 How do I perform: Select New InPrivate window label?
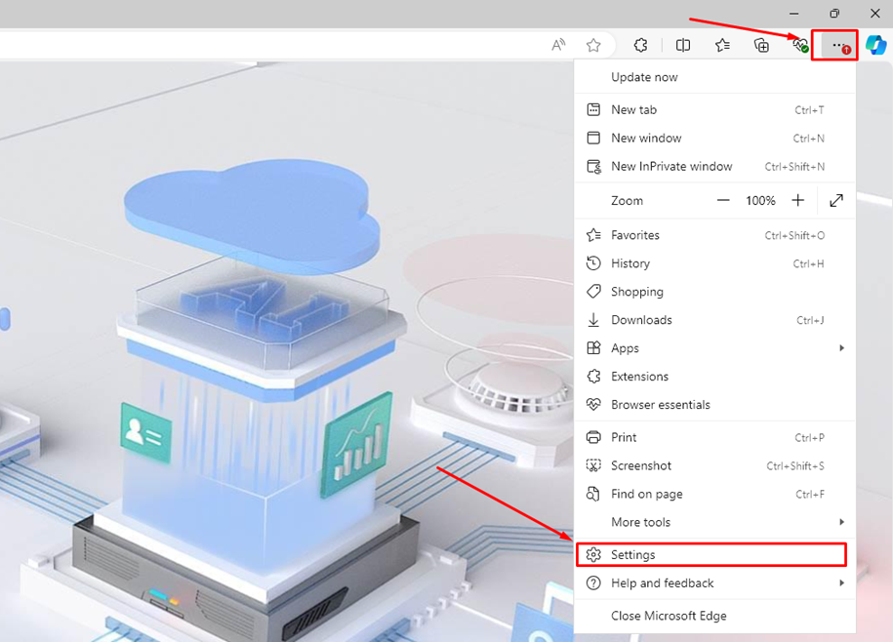coord(671,166)
